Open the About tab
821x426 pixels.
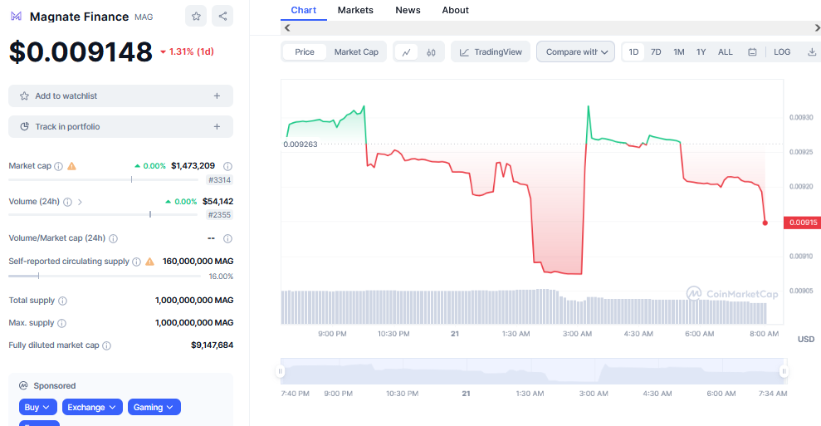[x=456, y=10]
